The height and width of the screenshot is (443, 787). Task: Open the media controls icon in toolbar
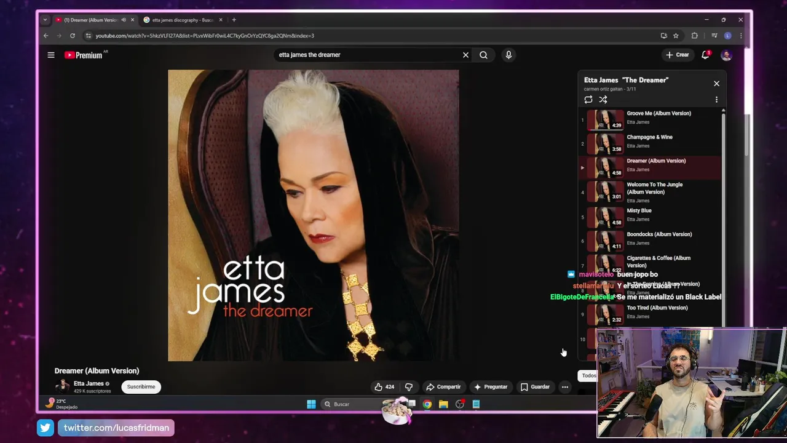click(714, 36)
